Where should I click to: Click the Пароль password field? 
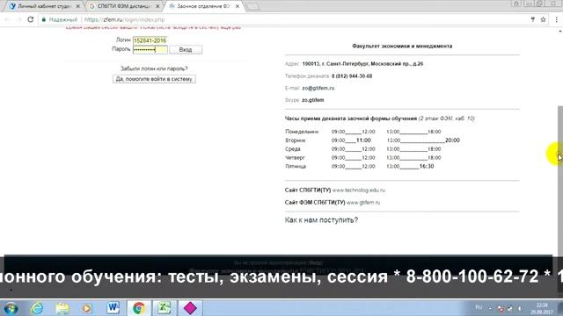click(x=150, y=49)
